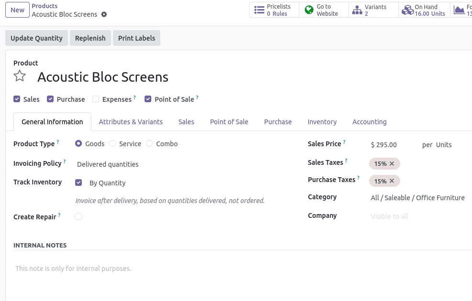
Task: Go back to Products breadcrumb
Action: tap(45, 6)
